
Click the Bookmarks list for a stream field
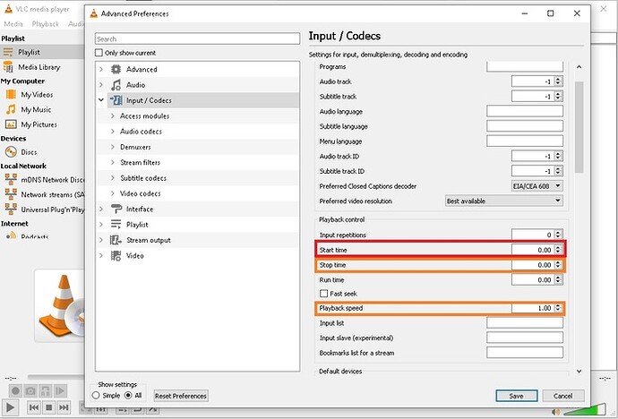tap(525, 353)
